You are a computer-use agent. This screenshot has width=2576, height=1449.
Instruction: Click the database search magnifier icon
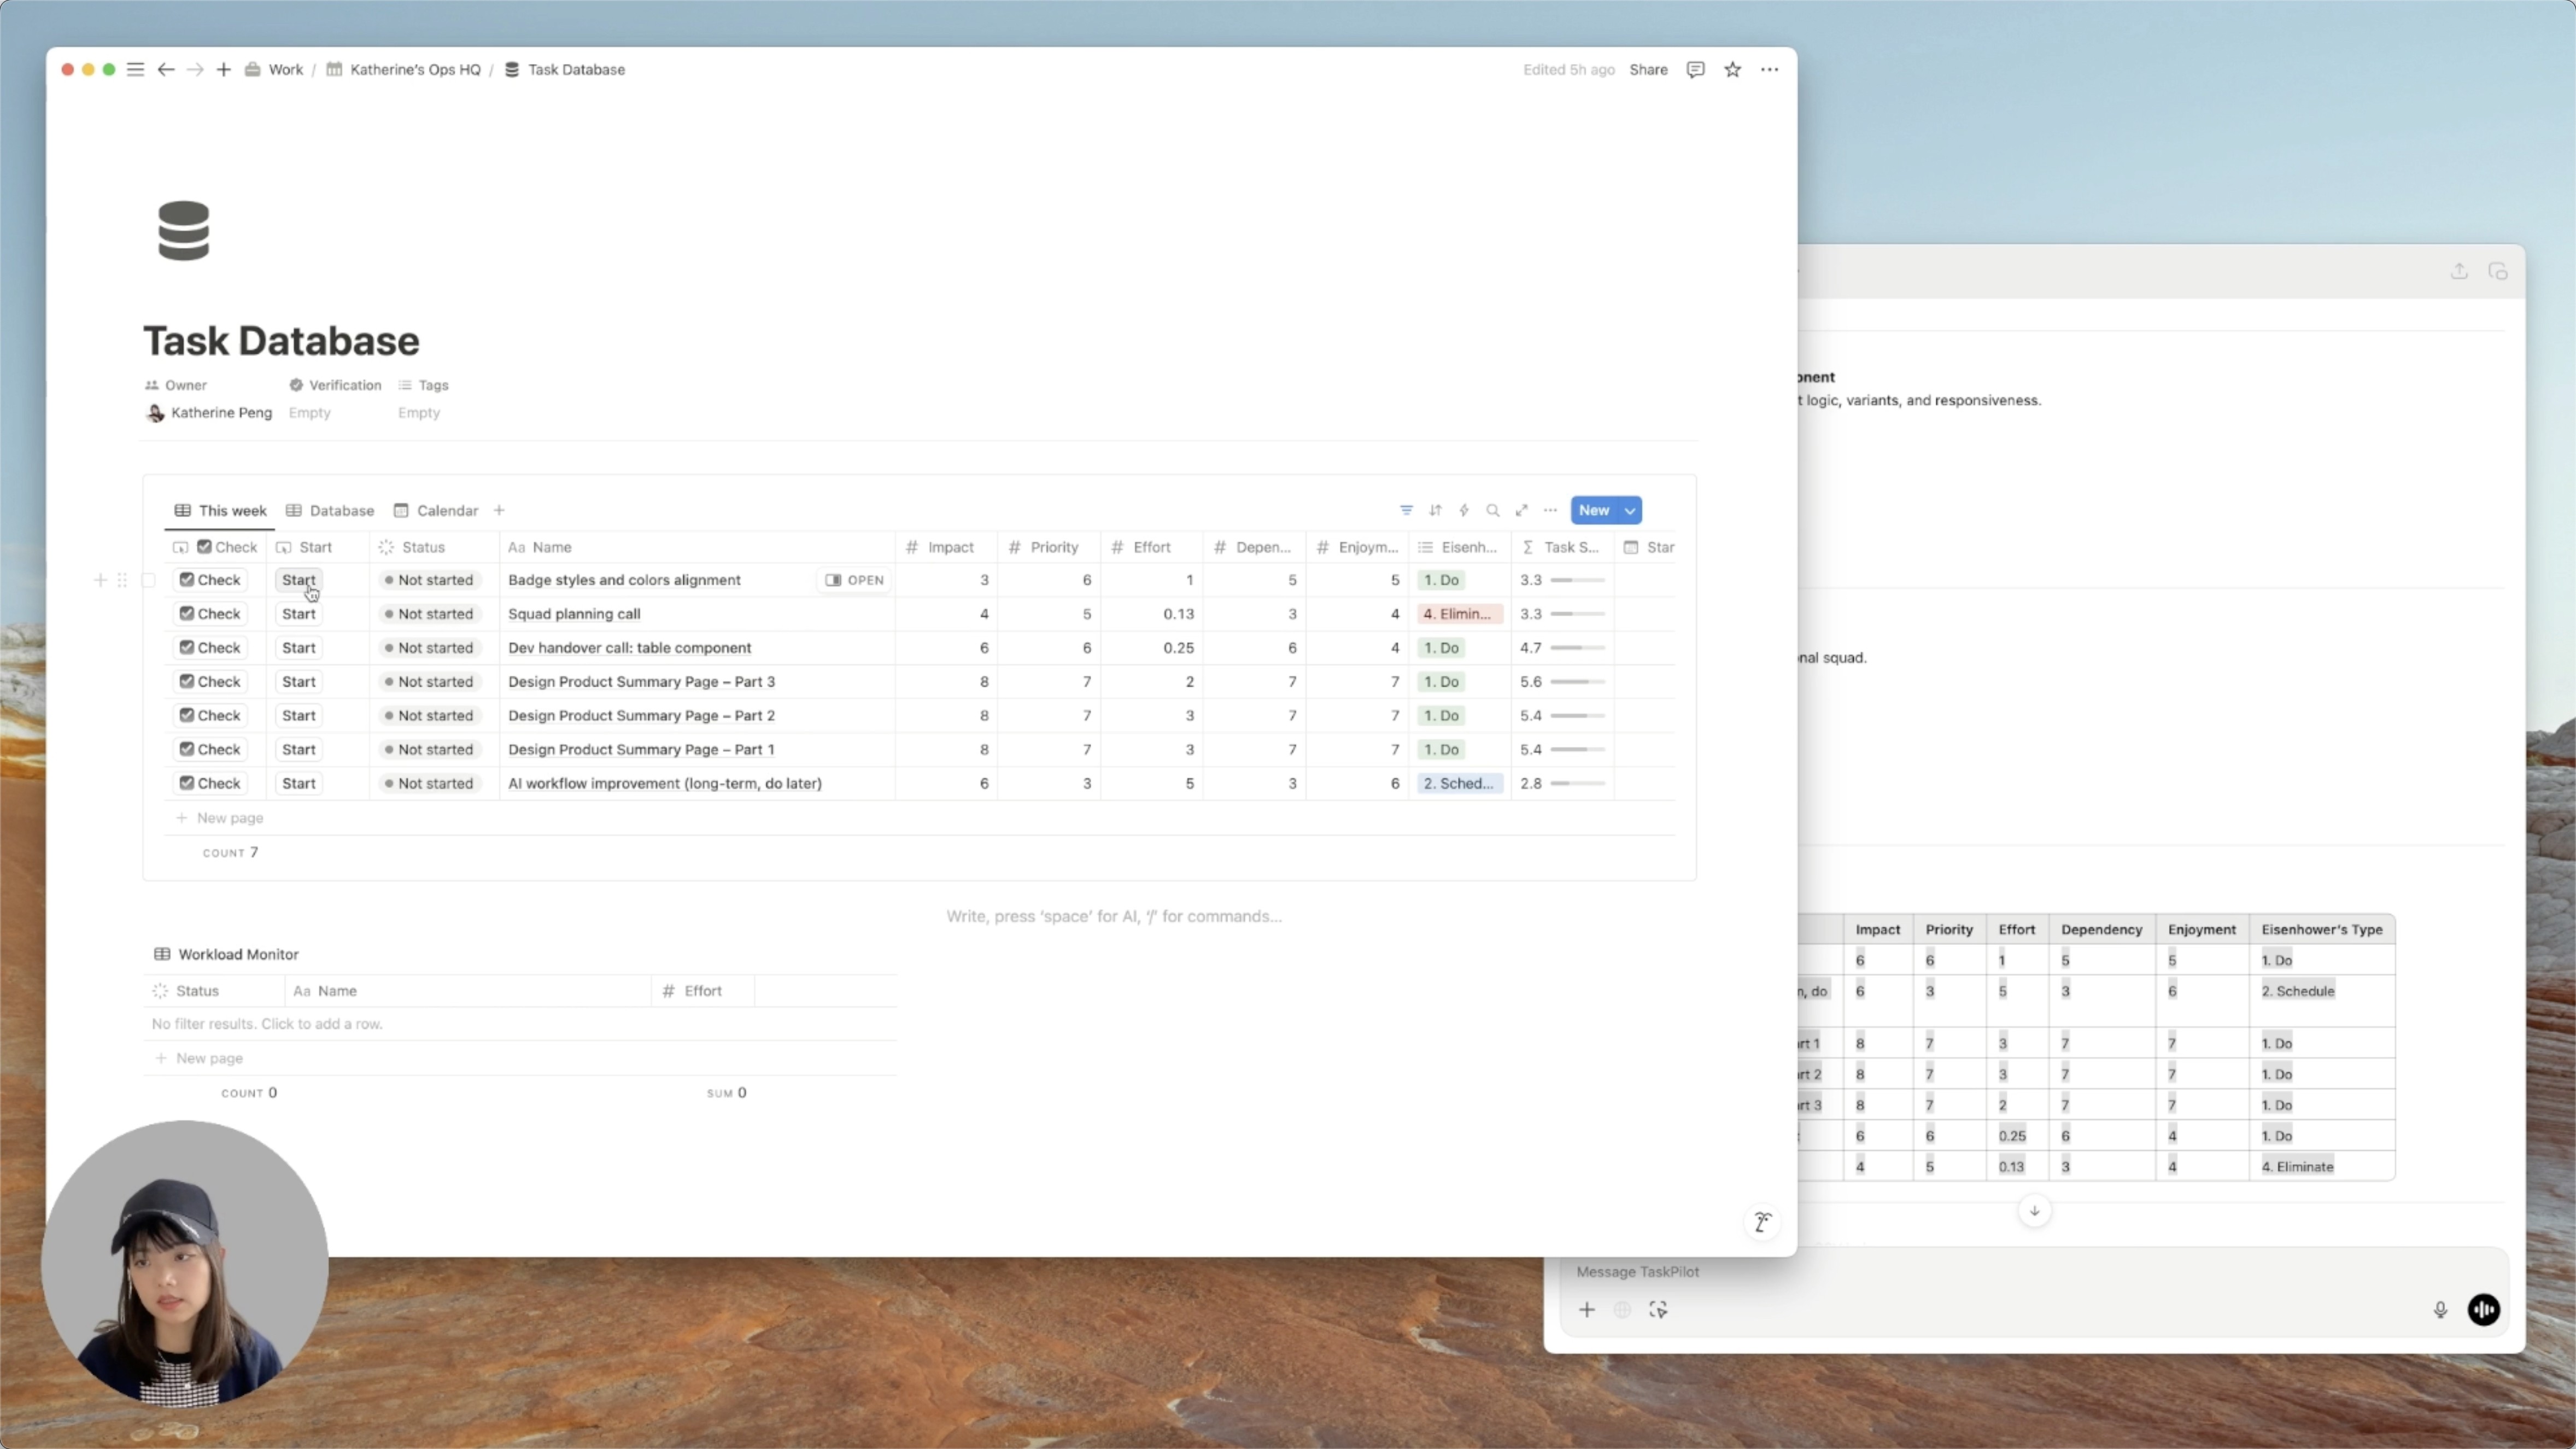tap(1493, 510)
